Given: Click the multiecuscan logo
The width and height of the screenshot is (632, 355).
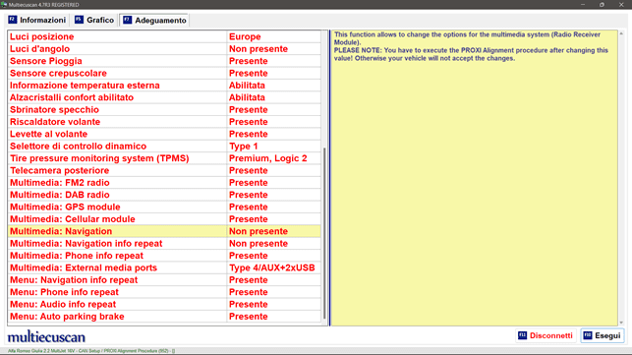Looking at the screenshot, I should [x=46, y=337].
